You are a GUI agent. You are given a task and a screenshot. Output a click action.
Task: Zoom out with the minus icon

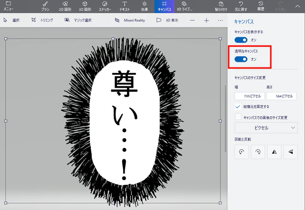click(x=192, y=20)
